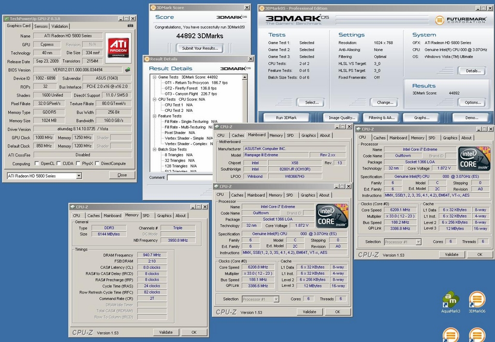The image size is (495, 342).
Task: Open Caches tab in the CPU-Z Memory window
Action: (x=93, y=215)
